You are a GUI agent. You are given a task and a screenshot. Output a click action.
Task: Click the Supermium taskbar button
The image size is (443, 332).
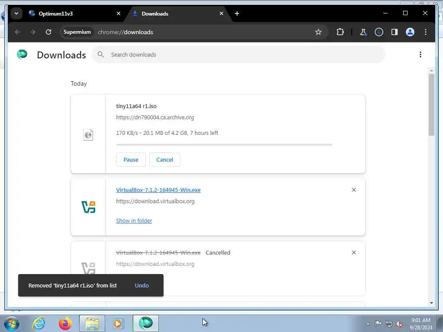pos(145,323)
